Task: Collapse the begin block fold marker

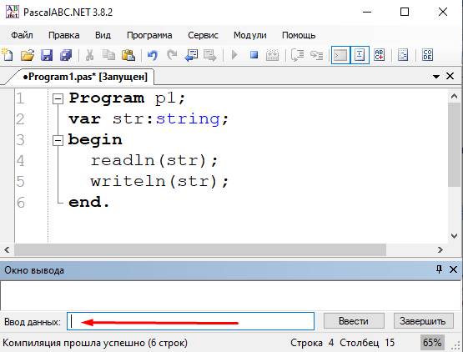Action: coord(58,140)
